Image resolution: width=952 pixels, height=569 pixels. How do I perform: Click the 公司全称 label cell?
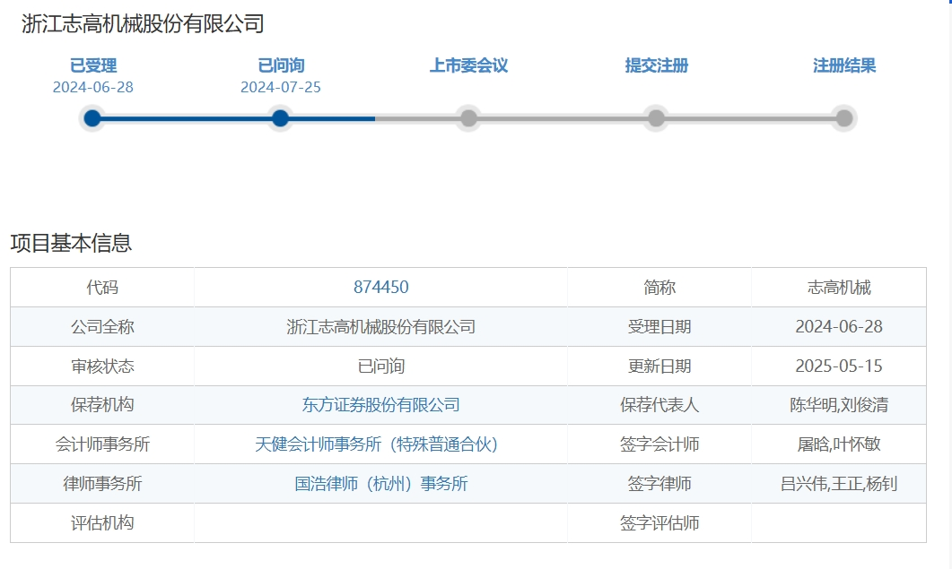click(102, 326)
